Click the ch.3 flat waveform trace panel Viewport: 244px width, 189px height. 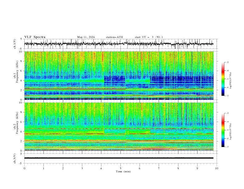pos(121,158)
